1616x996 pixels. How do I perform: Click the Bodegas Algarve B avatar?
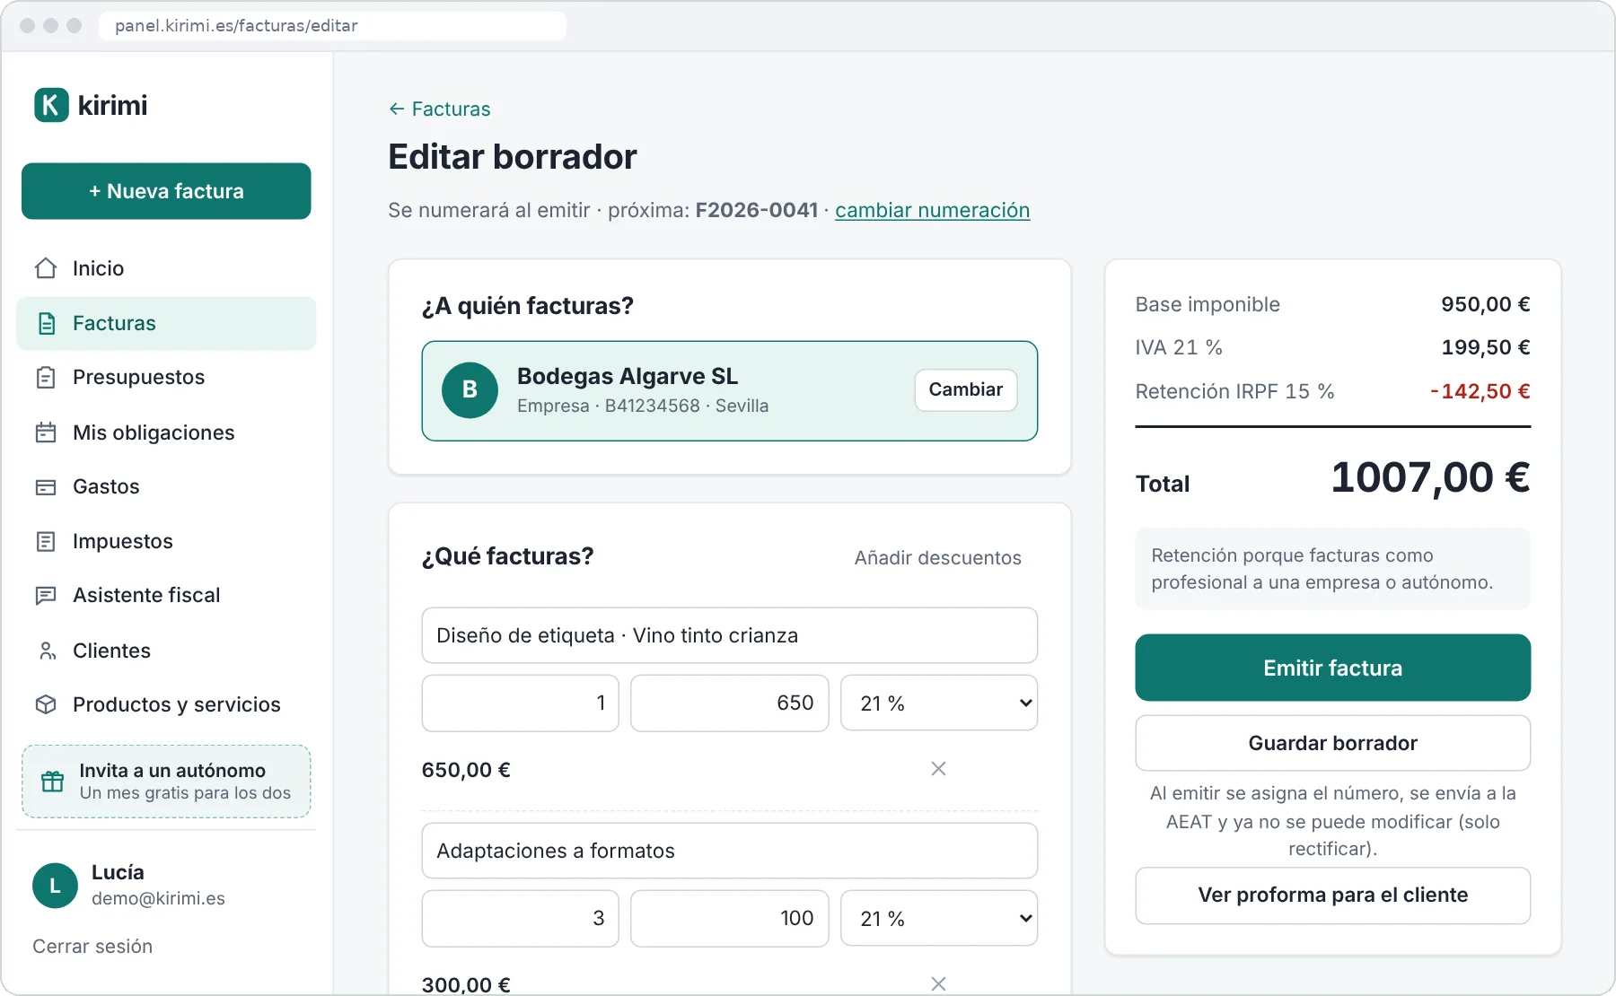470,390
